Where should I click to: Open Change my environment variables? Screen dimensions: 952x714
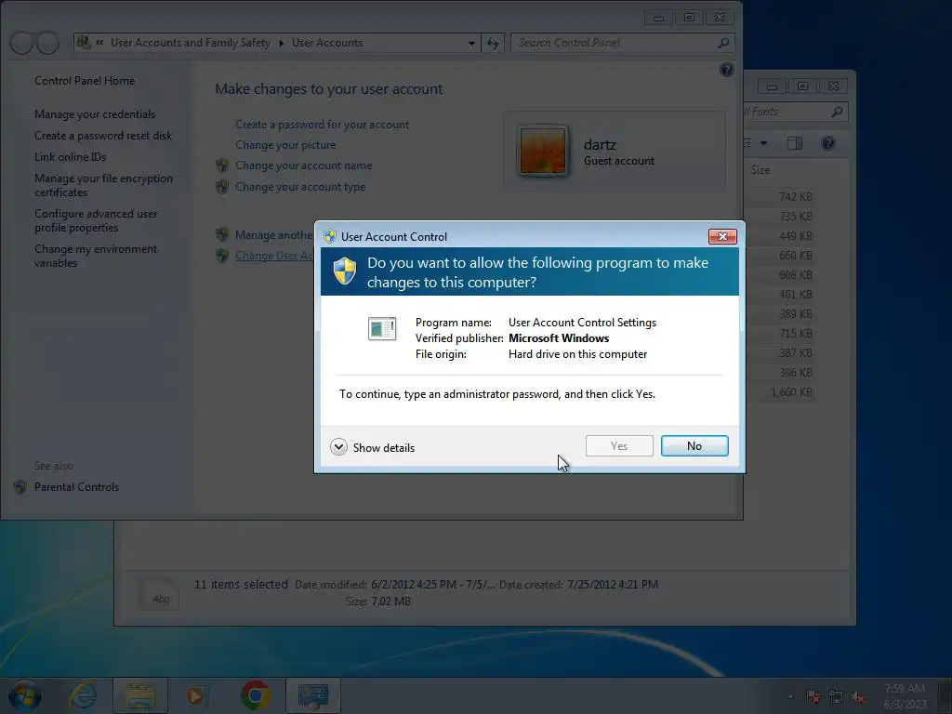96,256
